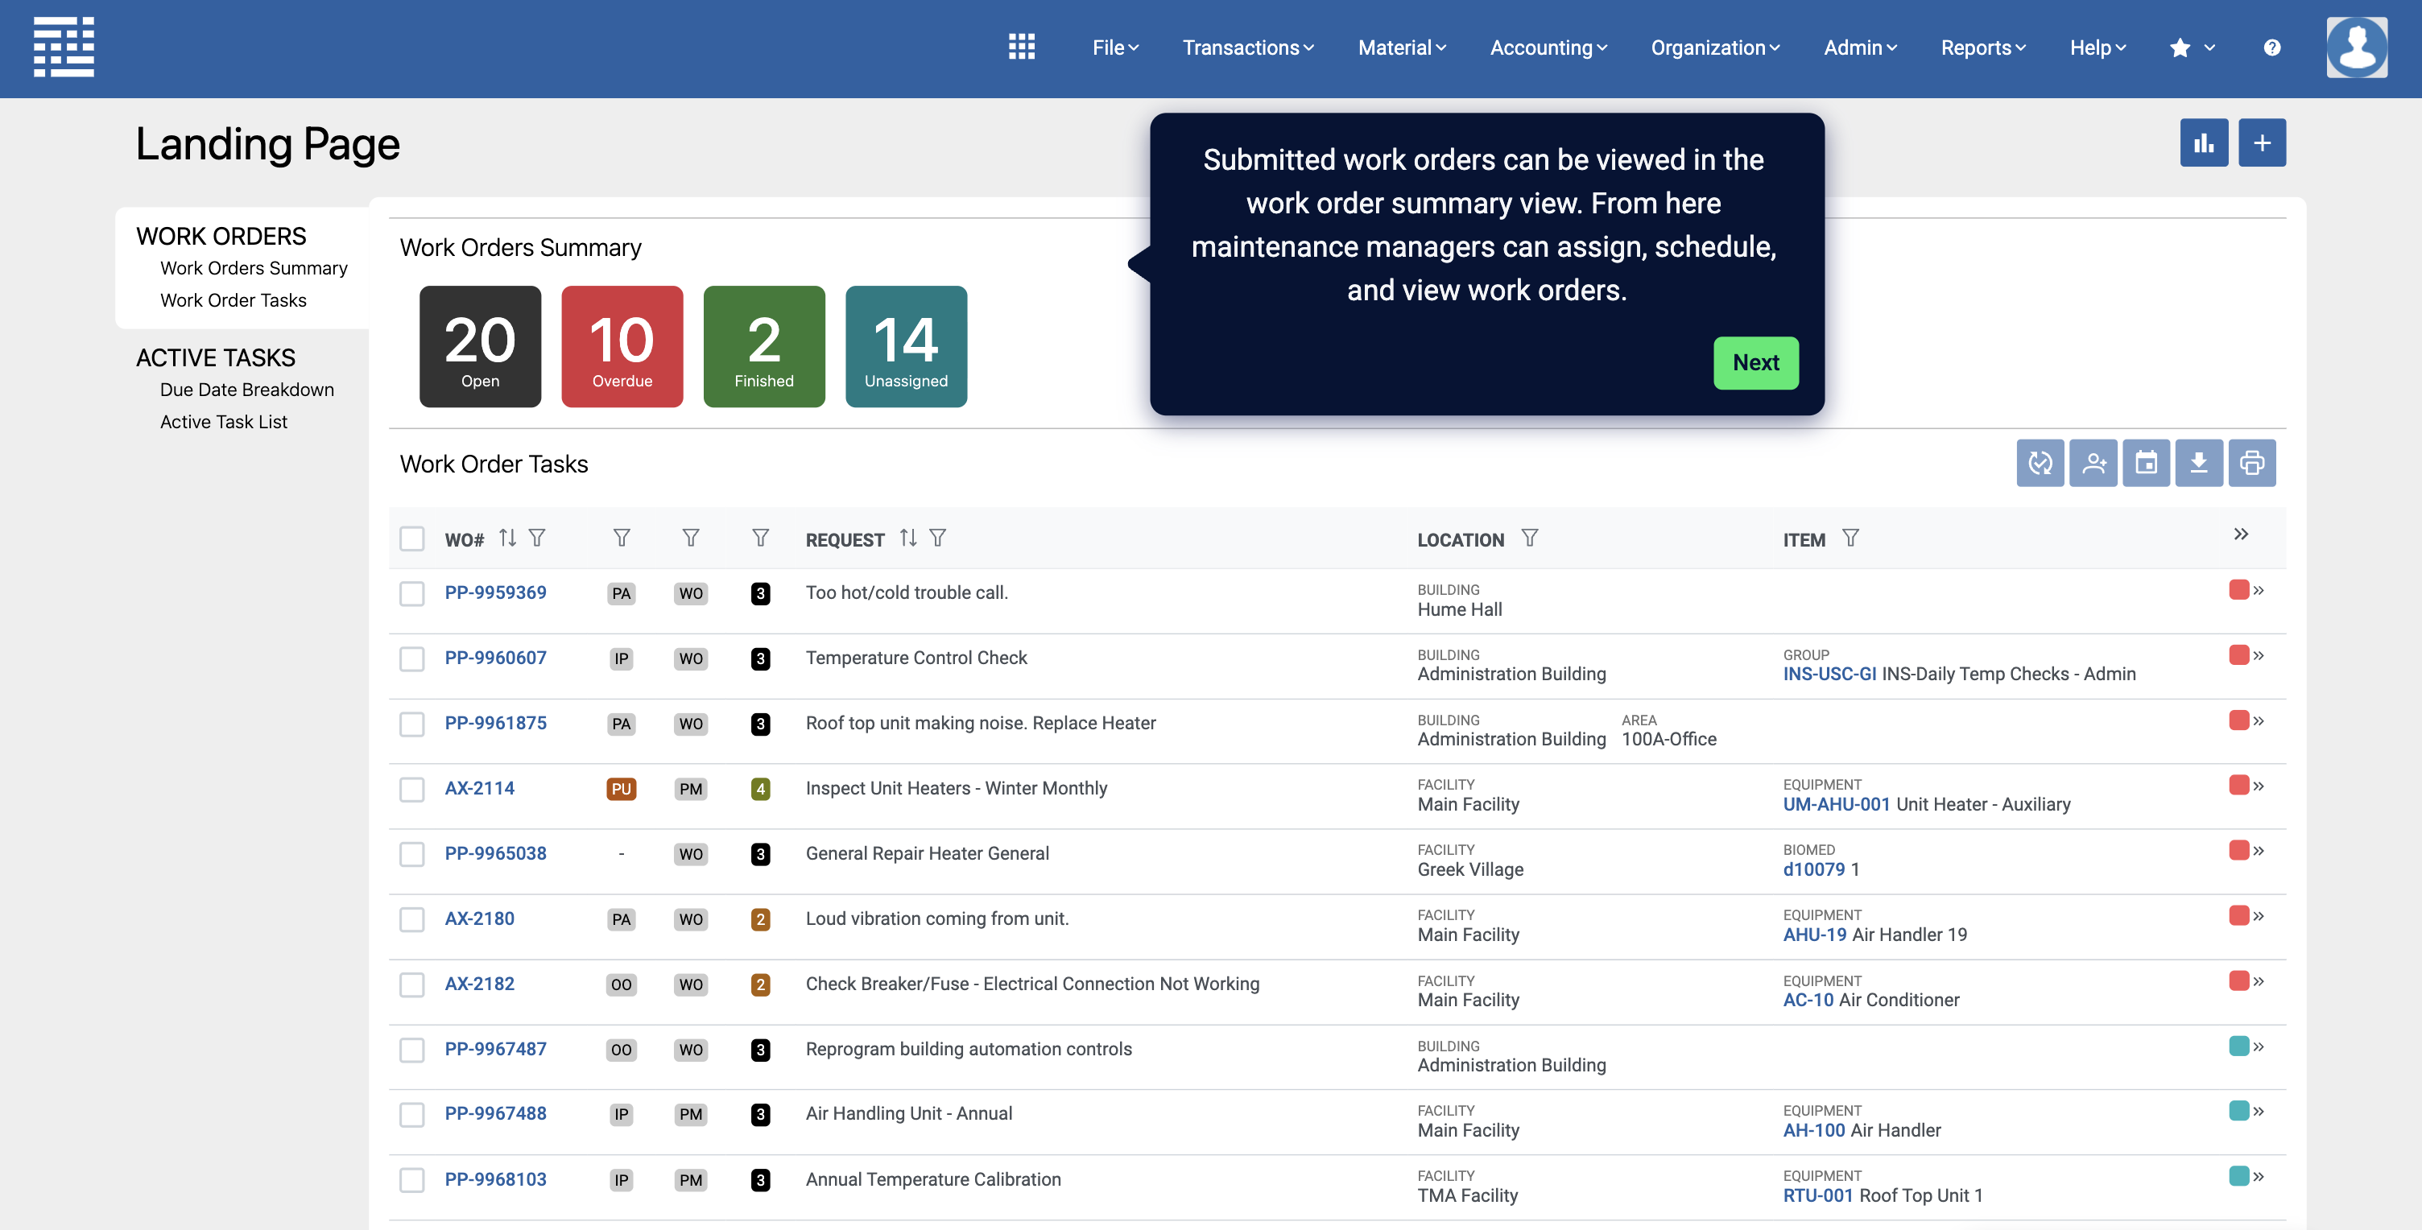Open the apps grid icon in navbar
Image resolution: width=2422 pixels, height=1230 pixels.
click(x=1021, y=47)
